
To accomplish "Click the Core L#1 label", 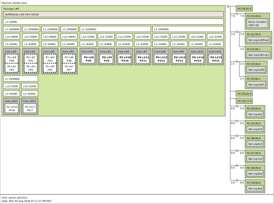I will (x=30, y=52).
